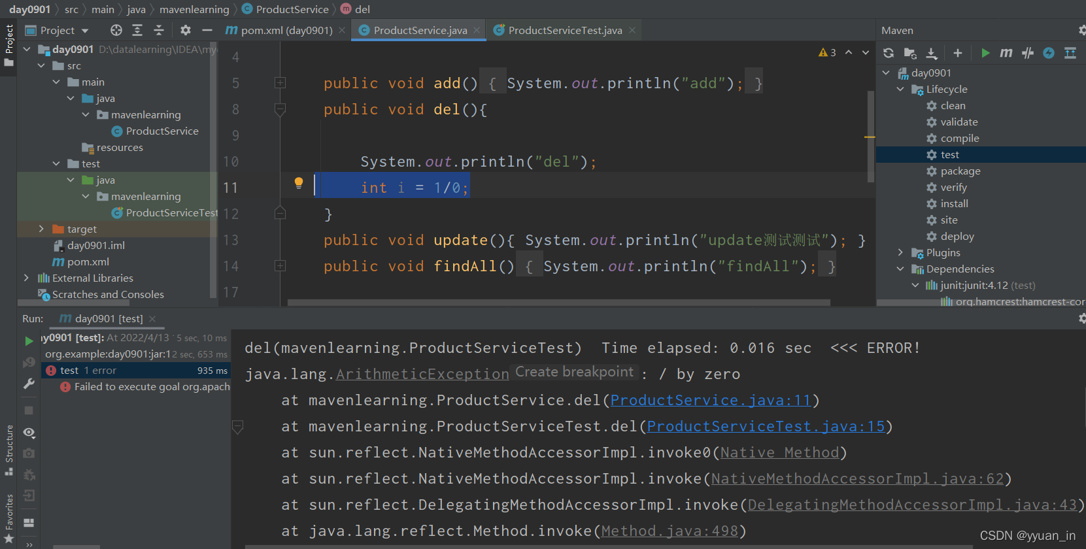Click the editor vertical scrollbar
The width and height of the screenshot is (1086, 549).
click(x=871, y=136)
